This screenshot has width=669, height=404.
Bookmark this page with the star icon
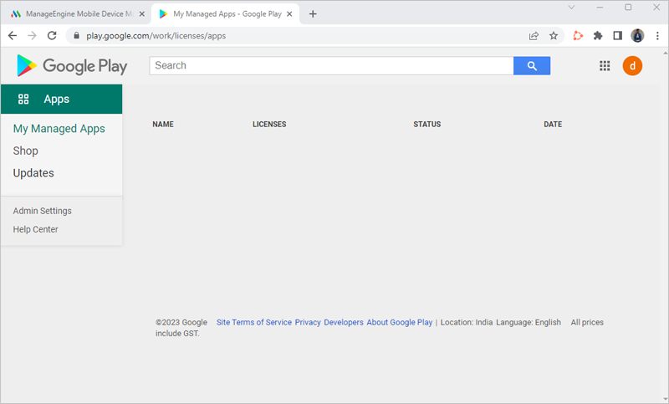click(554, 36)
